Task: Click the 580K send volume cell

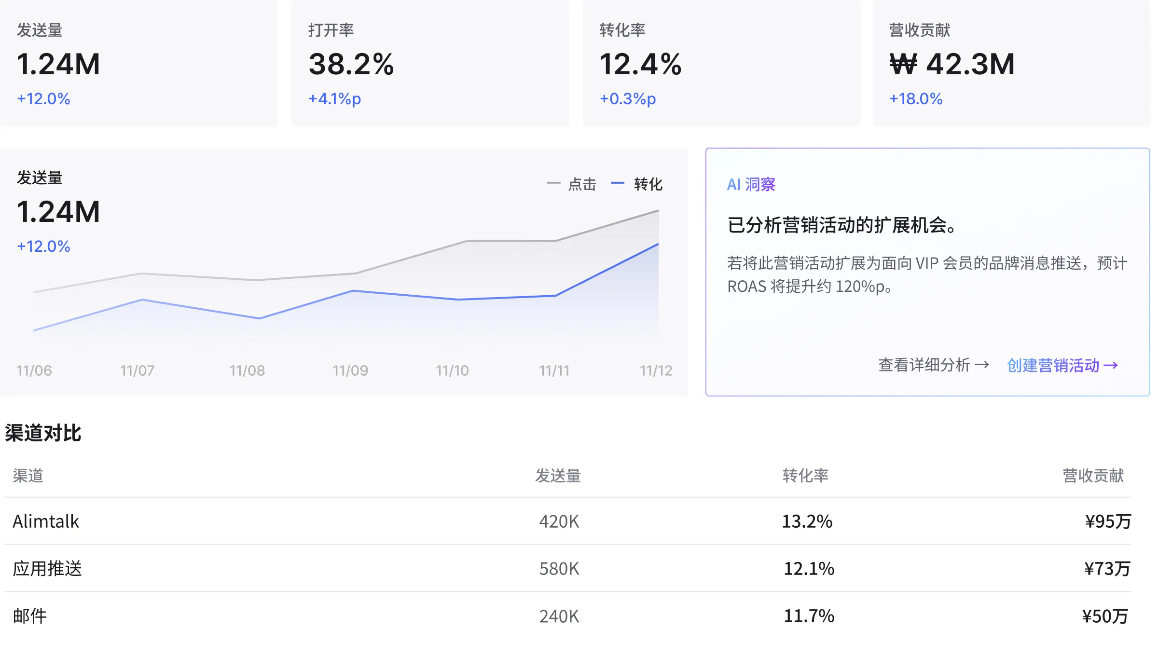Action: pos(559,569)
